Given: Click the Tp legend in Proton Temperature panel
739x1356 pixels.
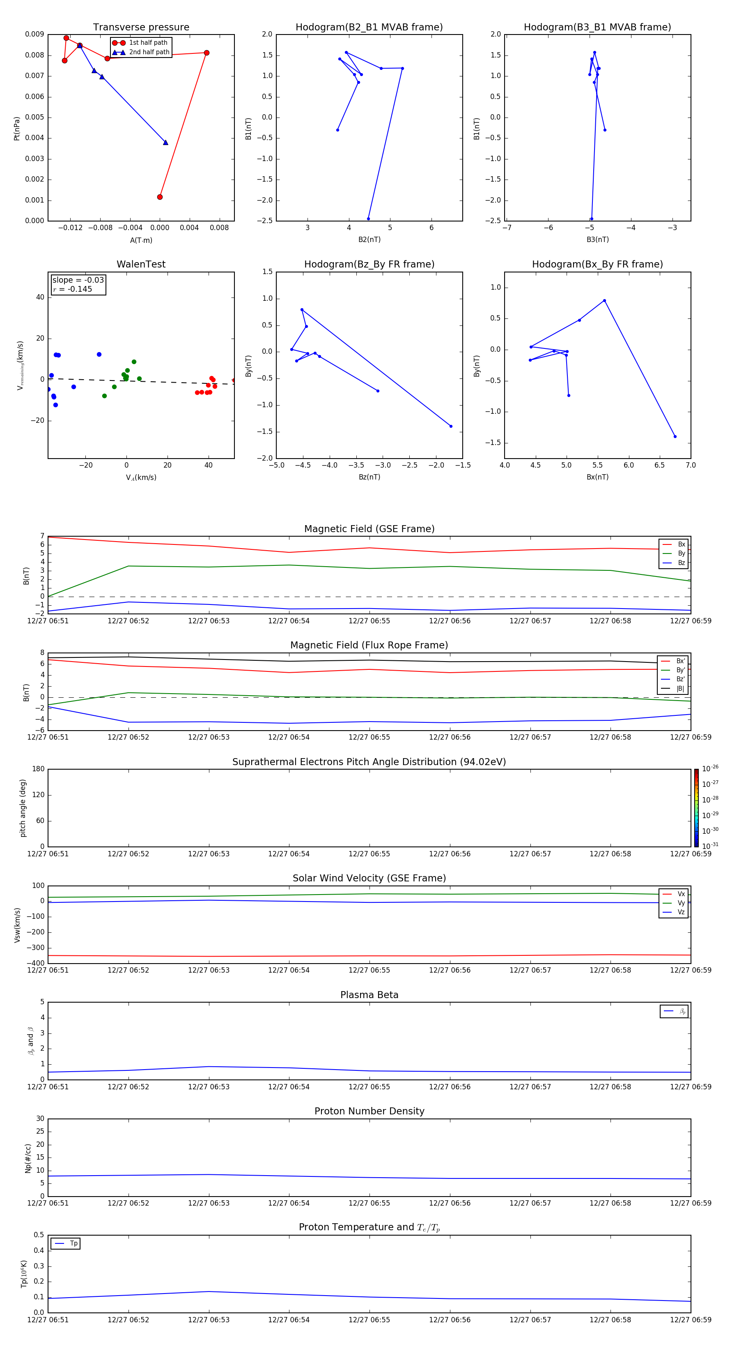Looking at the screenshot, I should coord(66,1243).
